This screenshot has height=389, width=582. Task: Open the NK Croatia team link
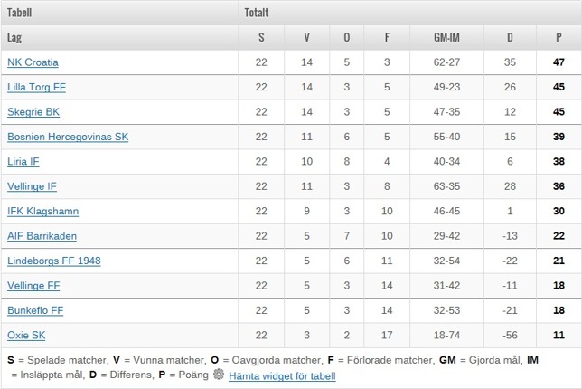coord(33,62)
